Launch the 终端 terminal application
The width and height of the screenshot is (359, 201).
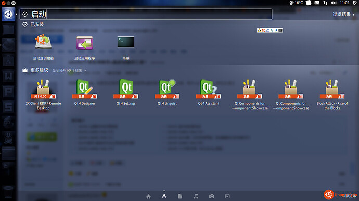tap(126, 48)
